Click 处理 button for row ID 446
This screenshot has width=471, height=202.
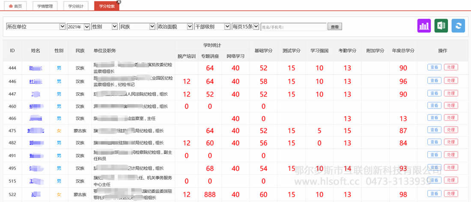coord(451,80)
